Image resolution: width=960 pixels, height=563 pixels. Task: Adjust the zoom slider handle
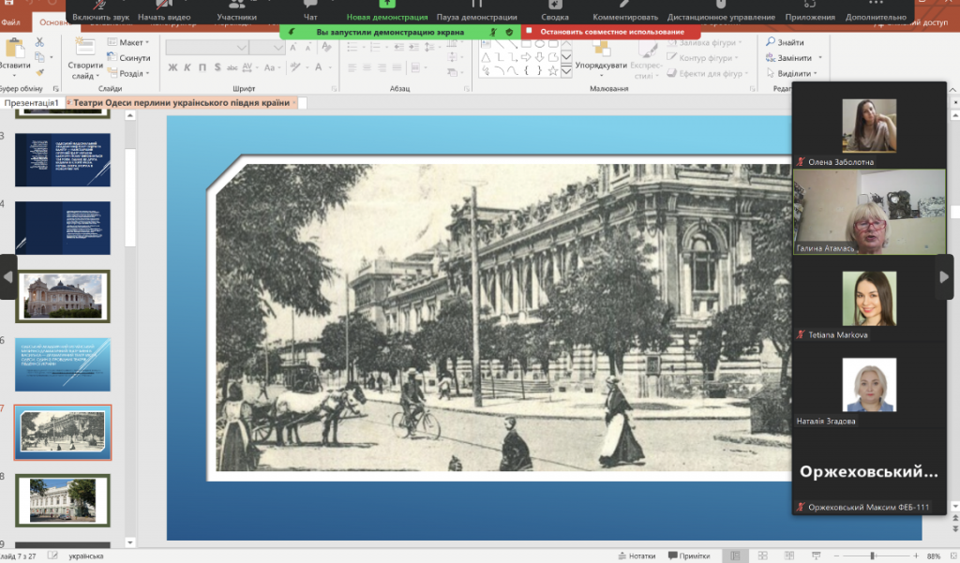click(x=873, y=556)
